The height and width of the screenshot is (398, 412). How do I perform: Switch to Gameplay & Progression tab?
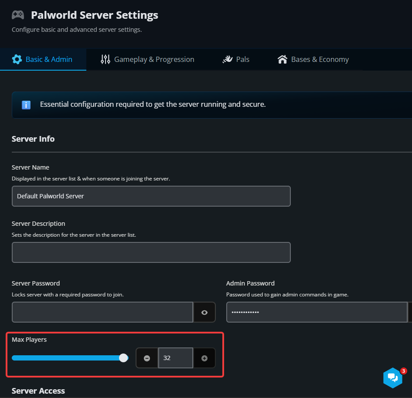click(147, 59)
